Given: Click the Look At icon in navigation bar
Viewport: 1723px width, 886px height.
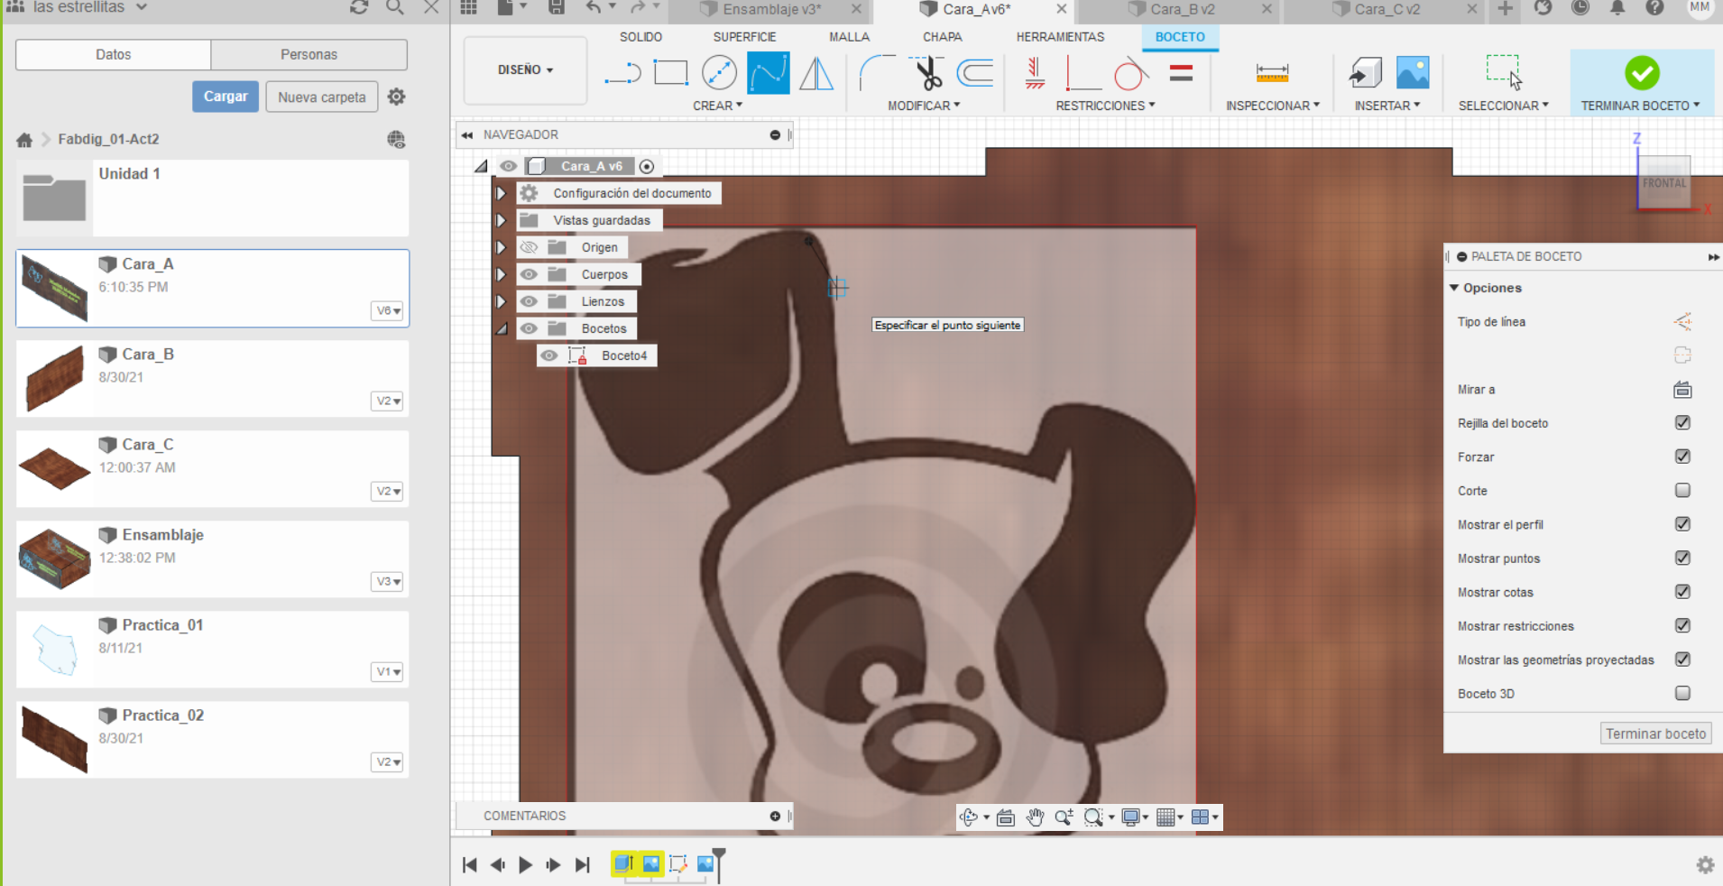Looking at the screenshot, I should click(1006, 817).
